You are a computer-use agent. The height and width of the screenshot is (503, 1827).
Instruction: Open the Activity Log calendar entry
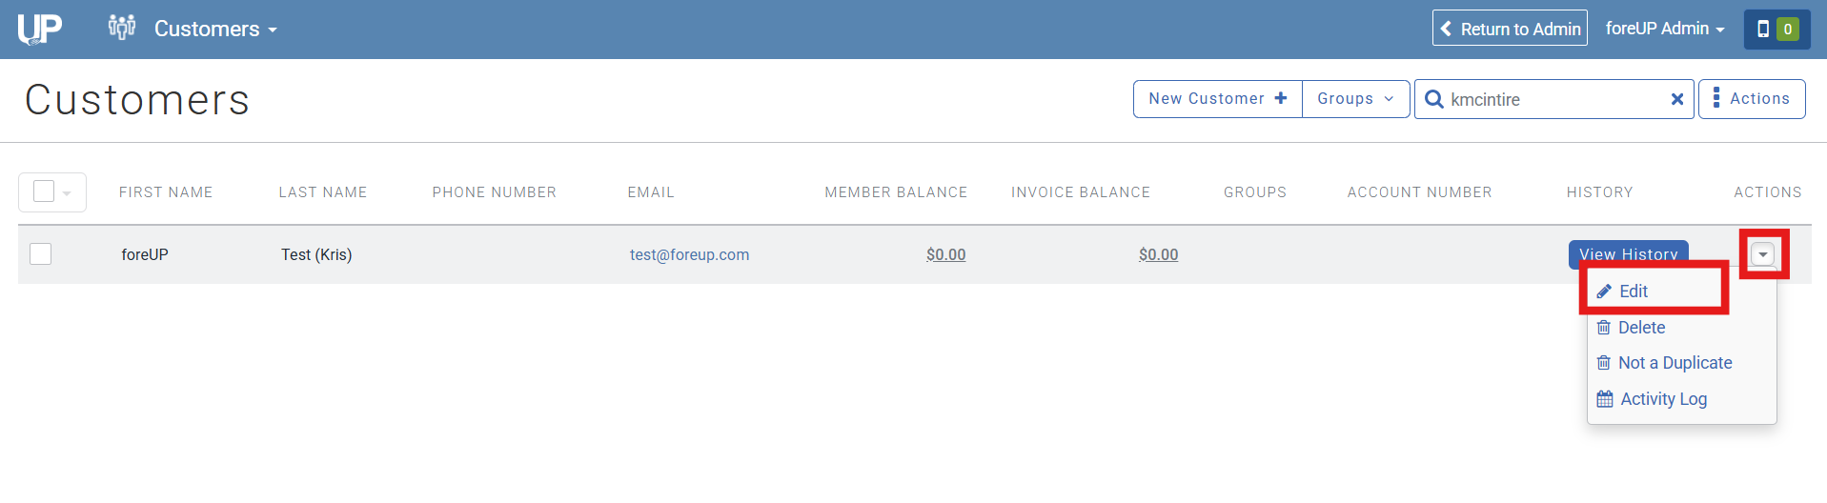point(1663,399)
